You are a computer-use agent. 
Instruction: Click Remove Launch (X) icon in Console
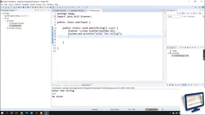pos(170,85)
